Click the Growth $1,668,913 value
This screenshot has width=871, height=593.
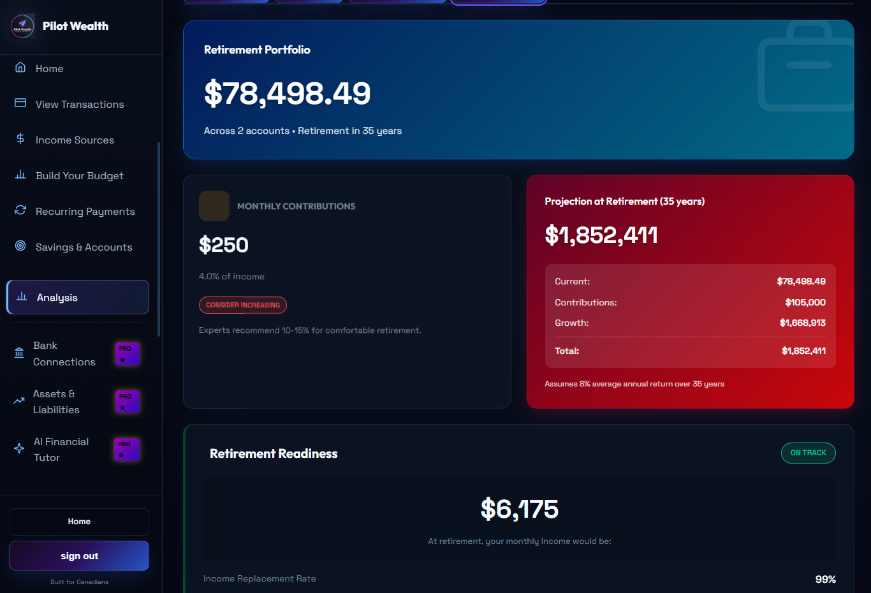(x=803, y=323)
